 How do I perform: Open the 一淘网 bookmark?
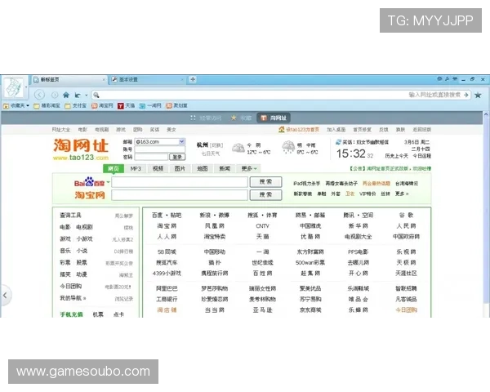pos(150,105)
